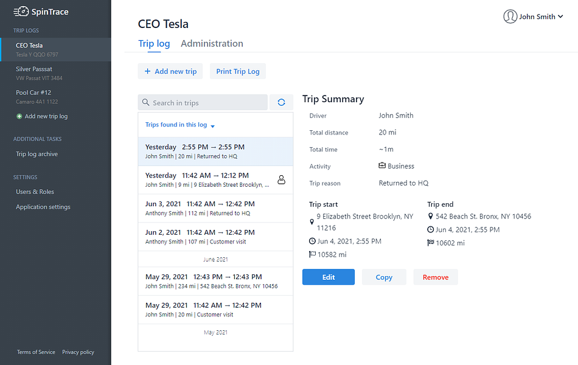Click the Print Trip Log button
The height and width of the screenshot is (365, 578).
coord(238,71)
